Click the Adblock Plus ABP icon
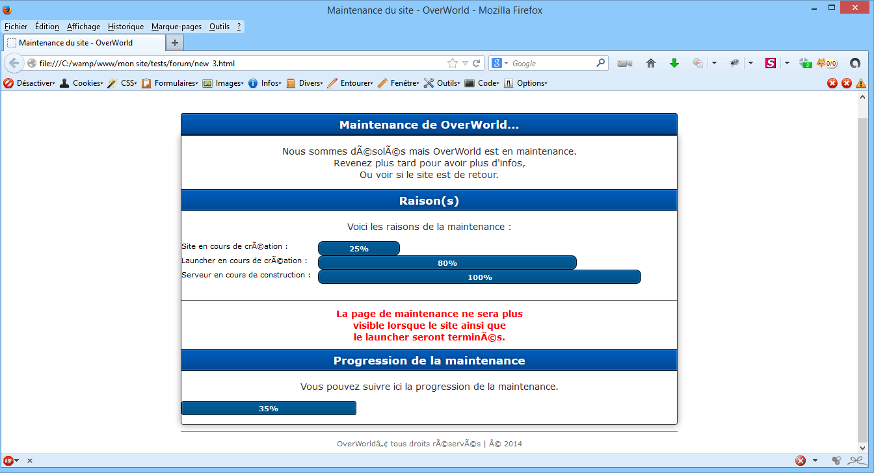The image size is (874, 473). pyautogui.click(x=8, y=461)
